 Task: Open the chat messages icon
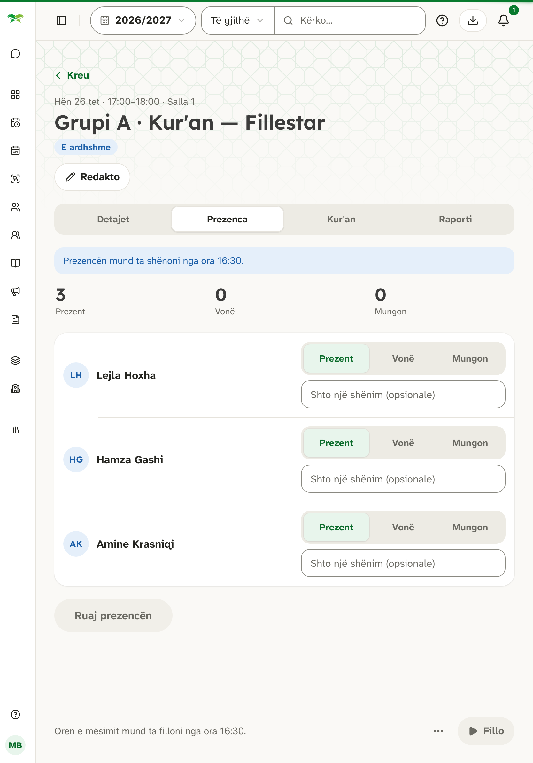pyautogui.click(x=15, y=54)
